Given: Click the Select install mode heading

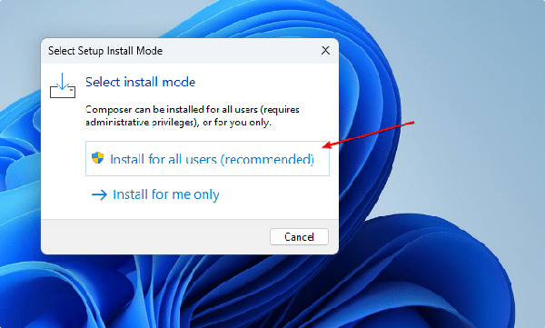Looking at the screenshot, I should pos(141,82).
